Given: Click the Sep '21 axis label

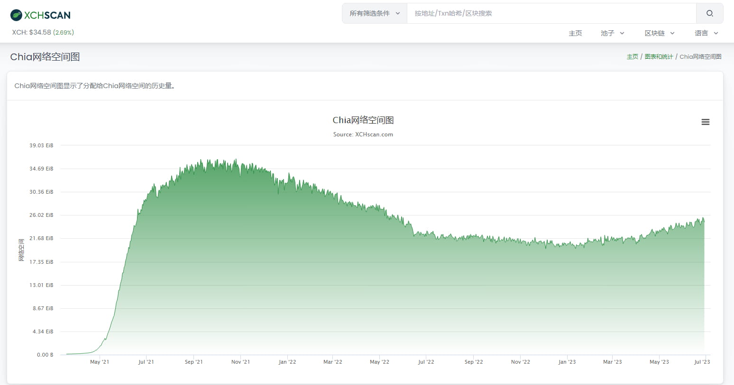Looking at the screenshot, I should [193, 362].
